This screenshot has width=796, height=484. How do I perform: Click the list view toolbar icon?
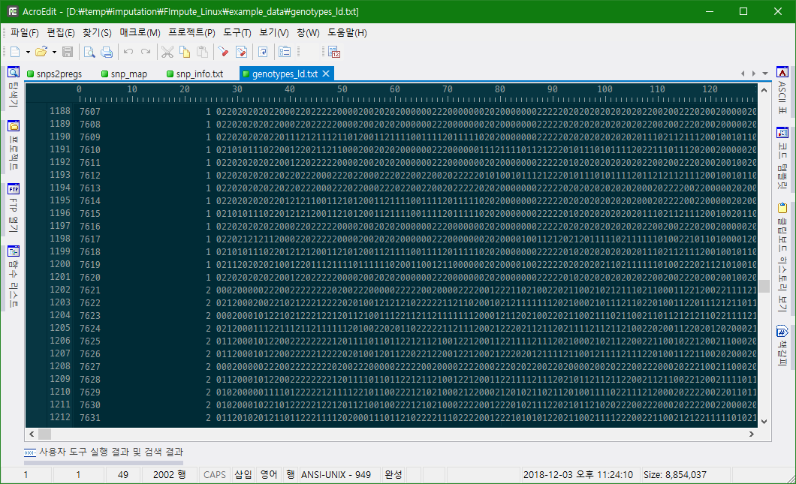[x=285, y=52]
